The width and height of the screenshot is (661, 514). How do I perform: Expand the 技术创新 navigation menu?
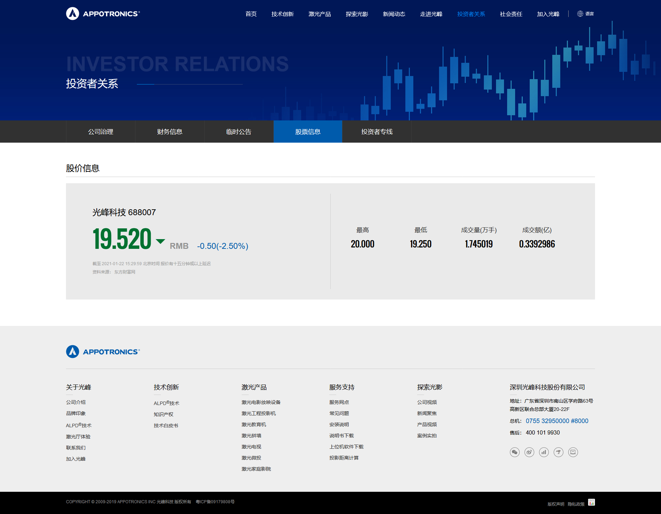pos(282,14)
